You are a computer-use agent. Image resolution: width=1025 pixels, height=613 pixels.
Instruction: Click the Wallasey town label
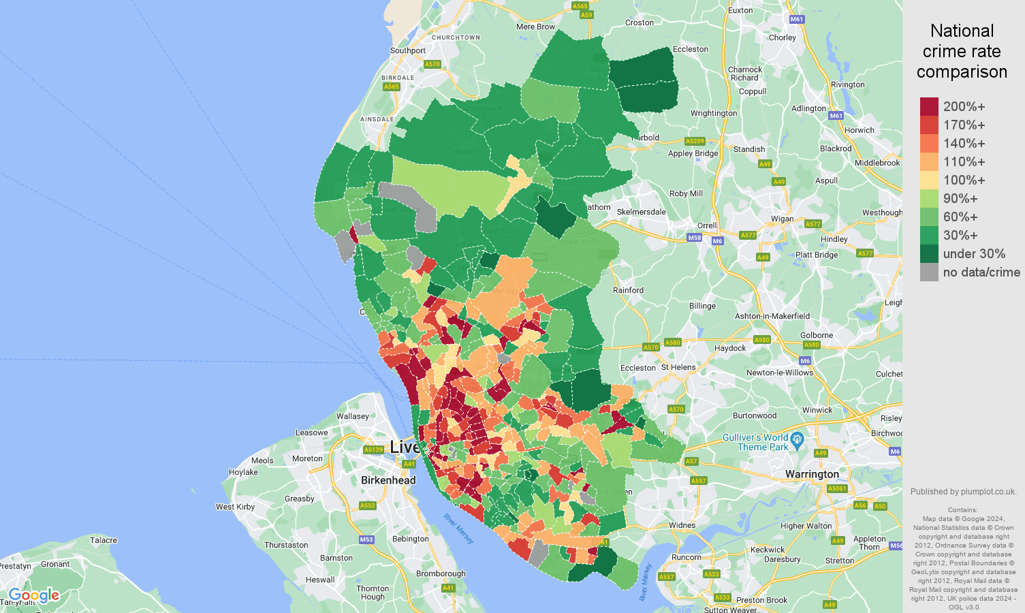point(353,416)
